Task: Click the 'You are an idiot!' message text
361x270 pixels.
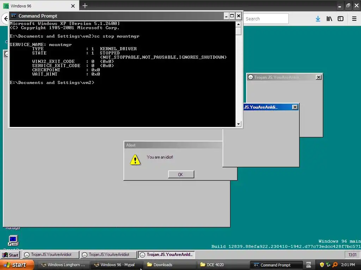Action: pyautogui.click(x=160, y=157)
